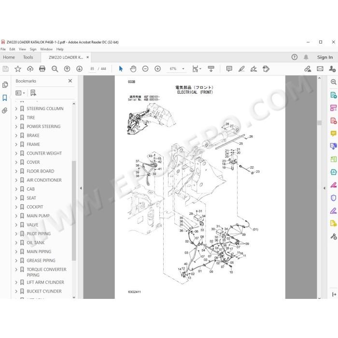Open the find text magnifier tool
Image resolution: width=338 pixels, height=338 pixels.
[55, 69]
